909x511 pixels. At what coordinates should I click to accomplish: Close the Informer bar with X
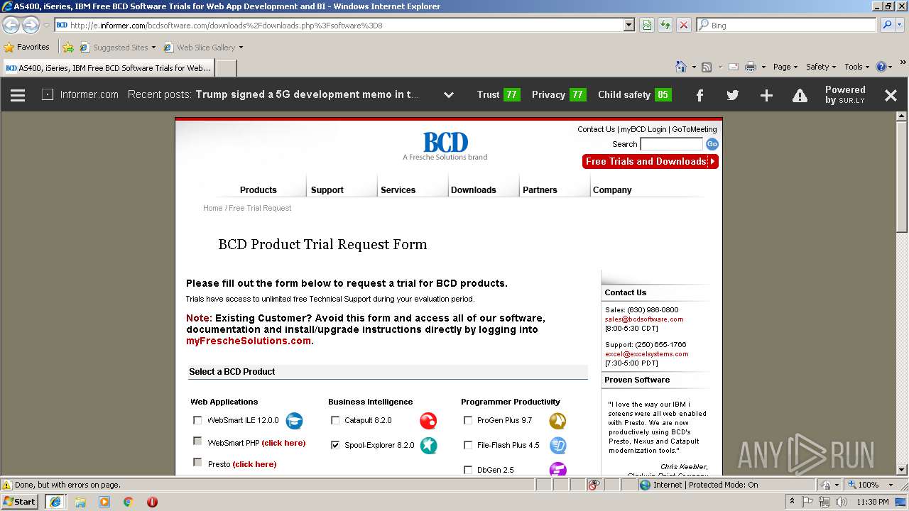[891, 95]
